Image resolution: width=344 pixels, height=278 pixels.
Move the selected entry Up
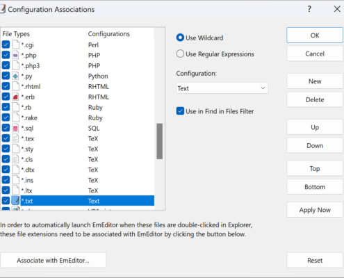point(315,127)
